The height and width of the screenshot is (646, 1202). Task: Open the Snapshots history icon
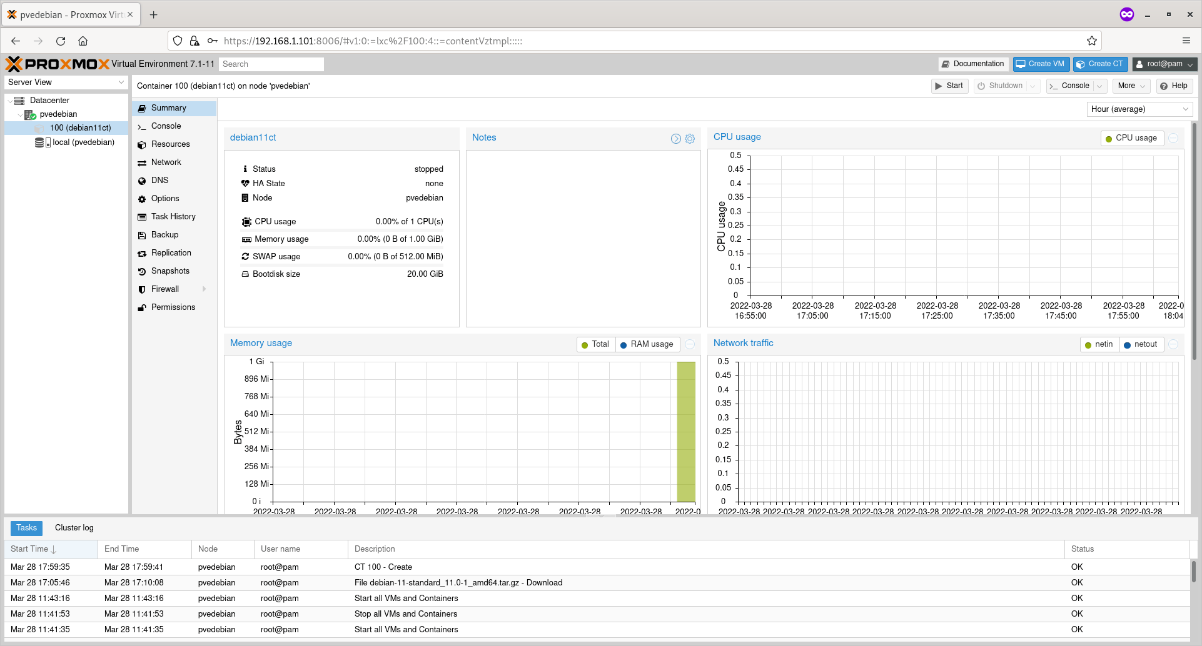[x=142, y=271]
